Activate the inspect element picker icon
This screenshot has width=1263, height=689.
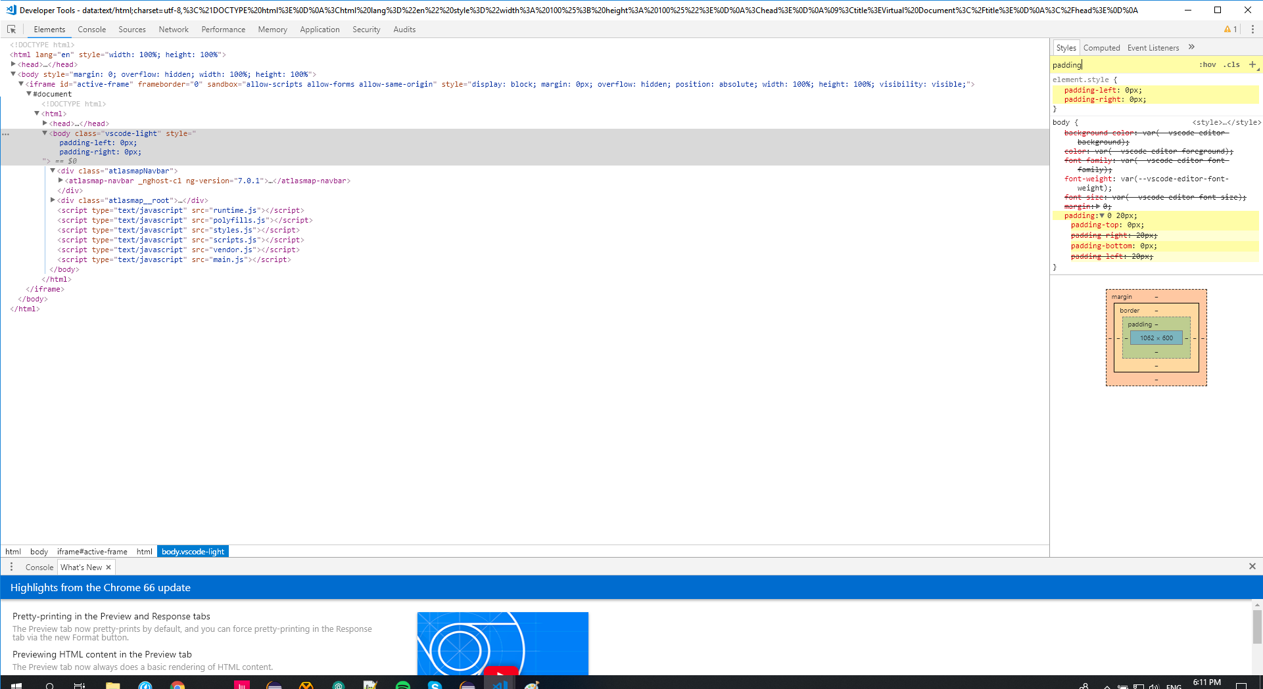tap(12, 30)
